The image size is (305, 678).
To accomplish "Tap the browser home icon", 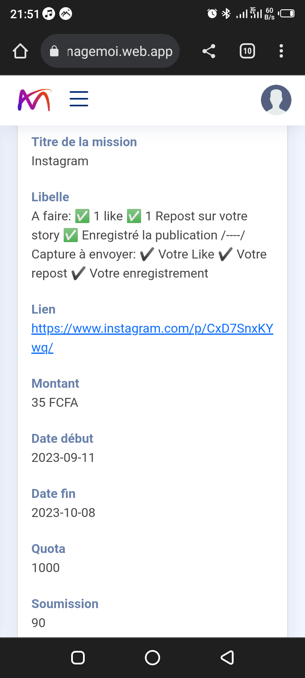I will 20,51.
